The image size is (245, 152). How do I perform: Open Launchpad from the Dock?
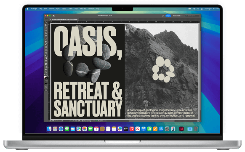[x=55, y=129]
